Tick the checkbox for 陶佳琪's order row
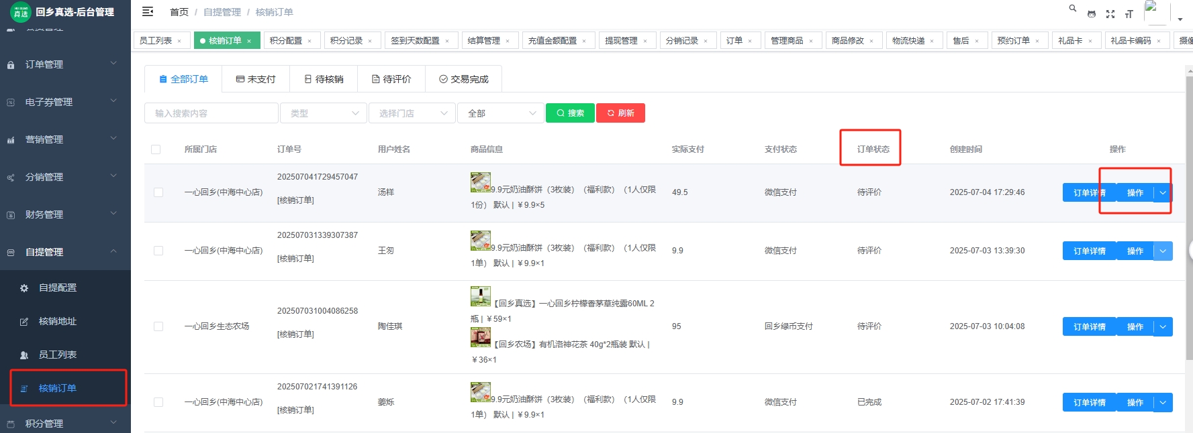The height and width of the screenshot is (433, 1193). click(158, 326)
